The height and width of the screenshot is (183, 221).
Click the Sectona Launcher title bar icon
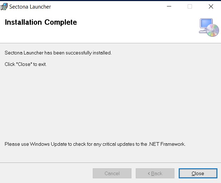[x=4, y=6]
